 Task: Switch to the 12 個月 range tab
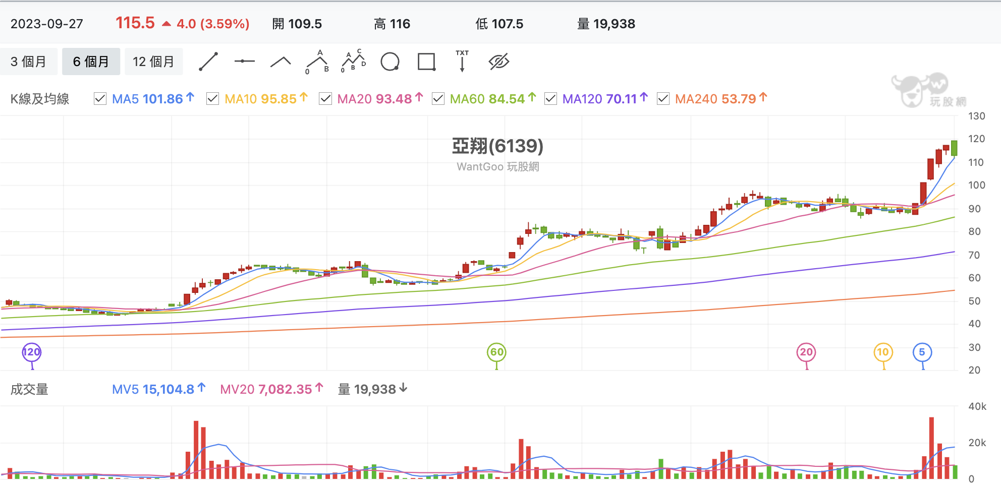[153, 62]
